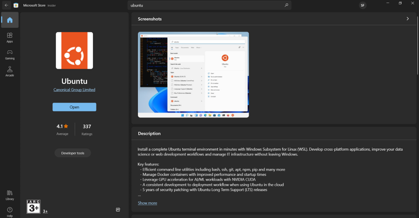419x218 pixels.
Task: Click the Ubuntu app title text
Action: (74, 81)
